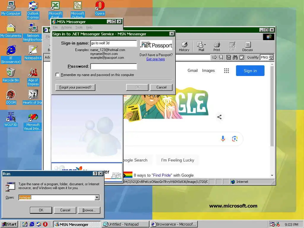Click the Password input field

click(114, 66)
